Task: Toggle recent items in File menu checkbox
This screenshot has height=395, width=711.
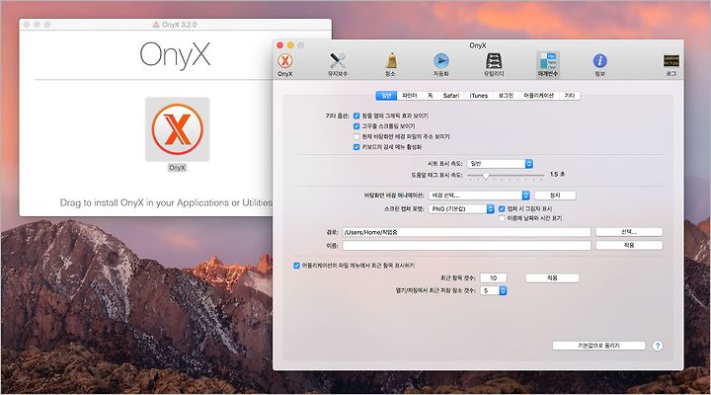Action: [296, 266]
